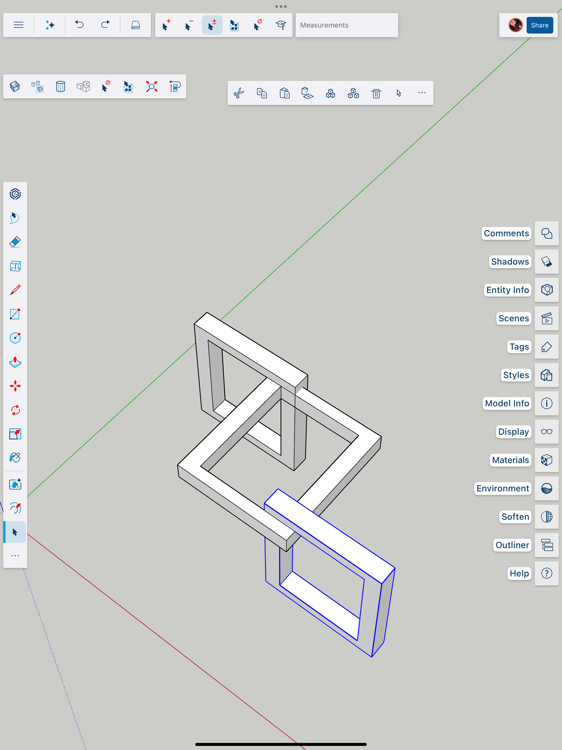Click the trash Delete icon
Viewport: 562px width, 750px height.
(376, 93)
